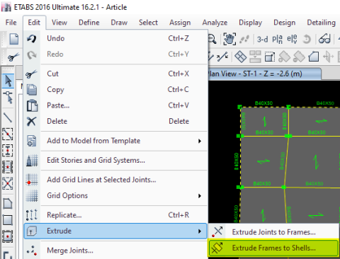
Task: Choose Undo from Edit menu
Action: tap(115, 38)
